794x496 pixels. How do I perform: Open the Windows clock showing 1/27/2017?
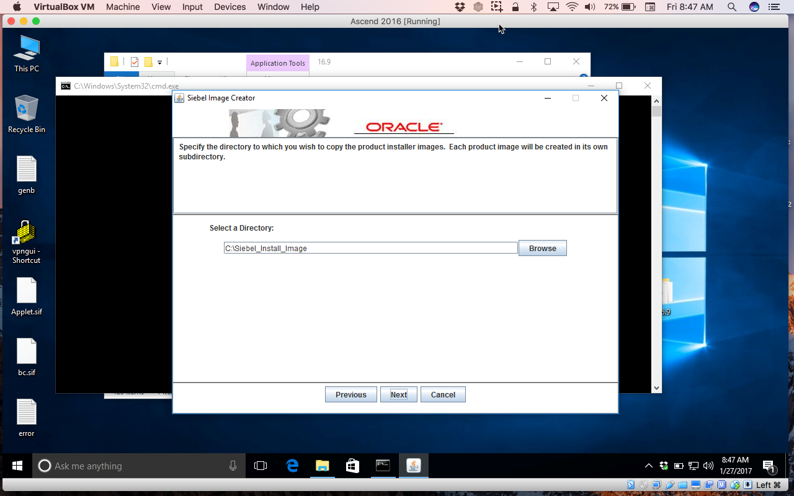735,466
